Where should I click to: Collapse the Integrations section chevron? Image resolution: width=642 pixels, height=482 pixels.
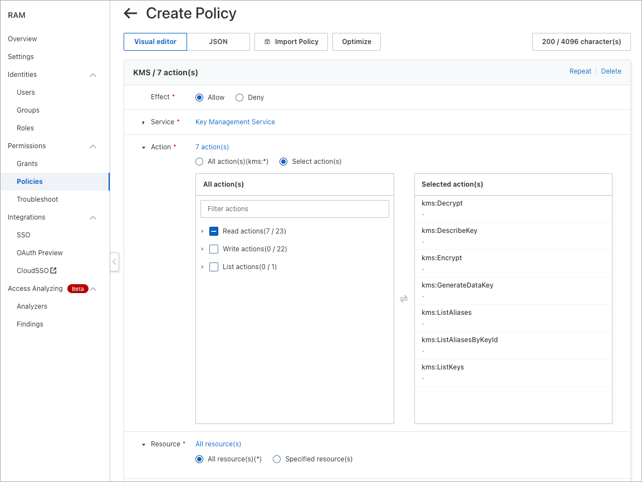(93, 218)
